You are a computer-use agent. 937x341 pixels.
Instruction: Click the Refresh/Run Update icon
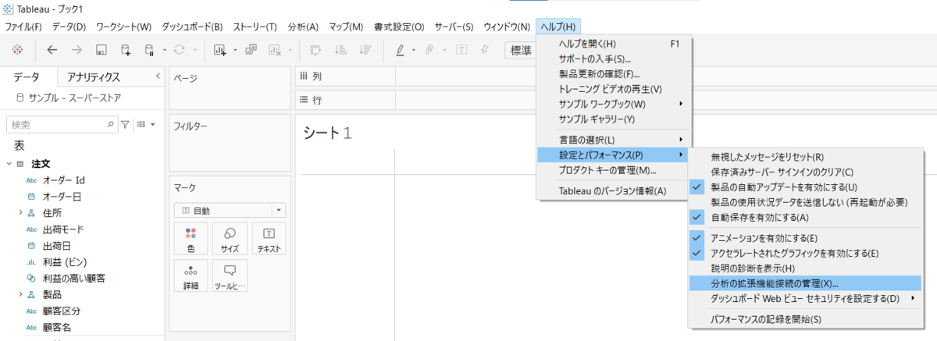tap(179, 50)
